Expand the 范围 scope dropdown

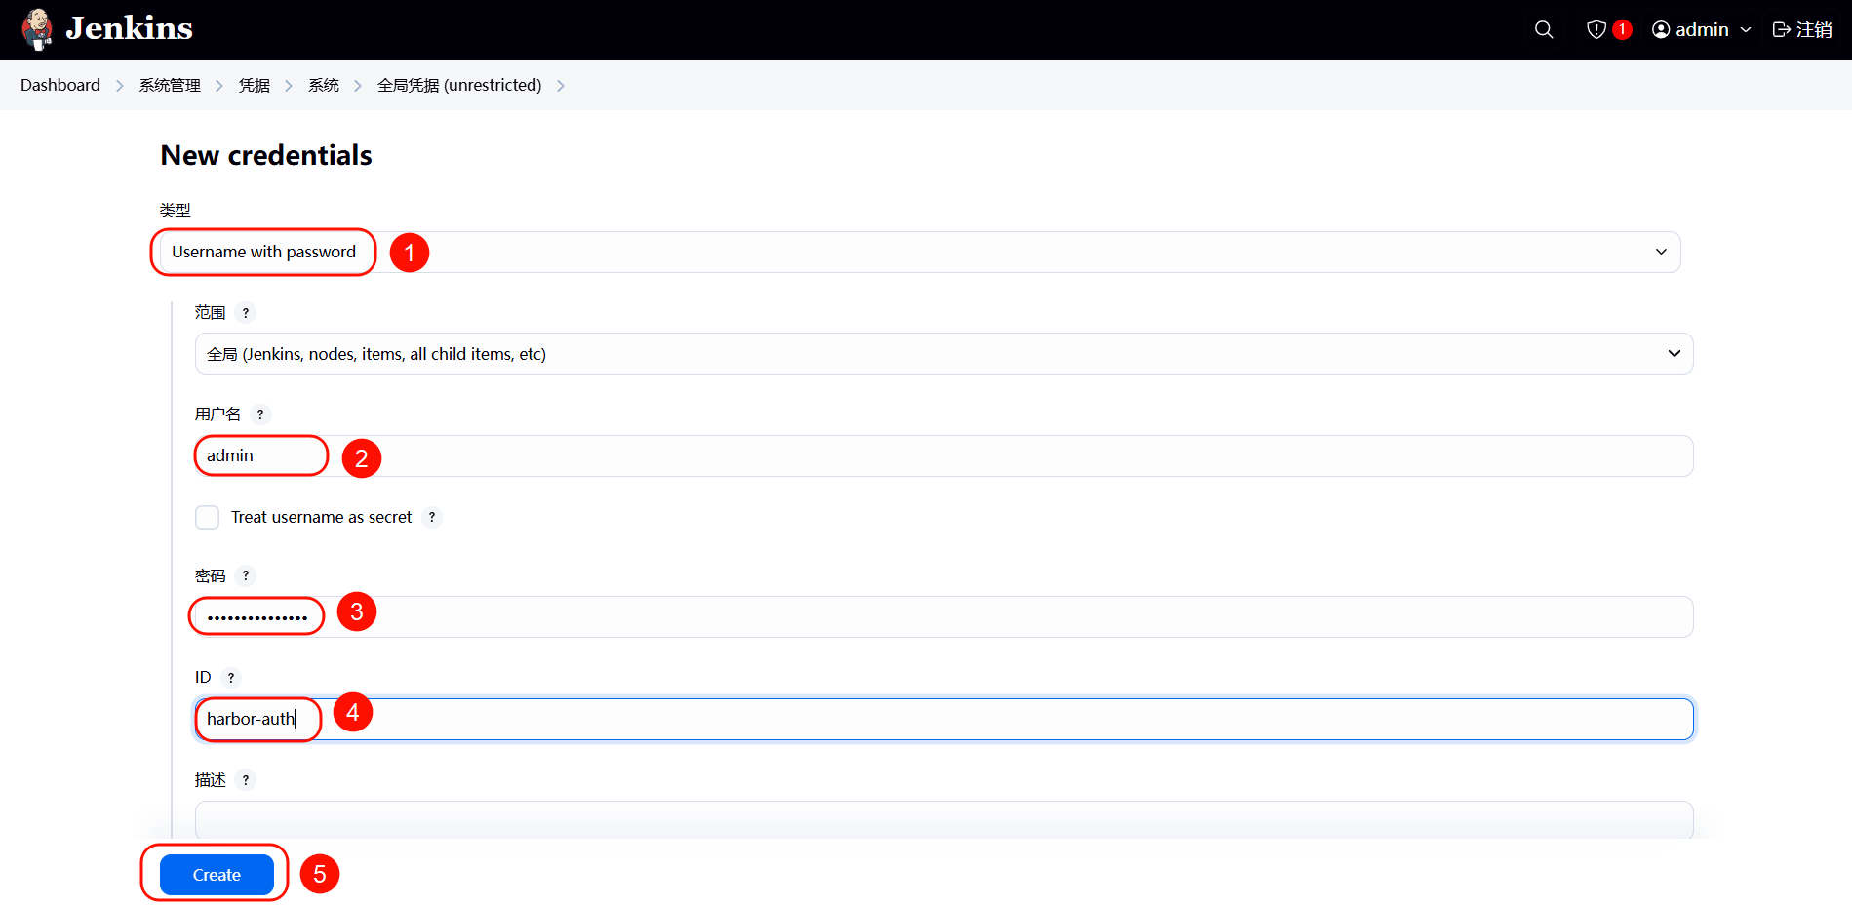[x=943, y=354]
